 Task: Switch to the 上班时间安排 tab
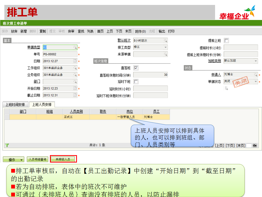[15, 105]
